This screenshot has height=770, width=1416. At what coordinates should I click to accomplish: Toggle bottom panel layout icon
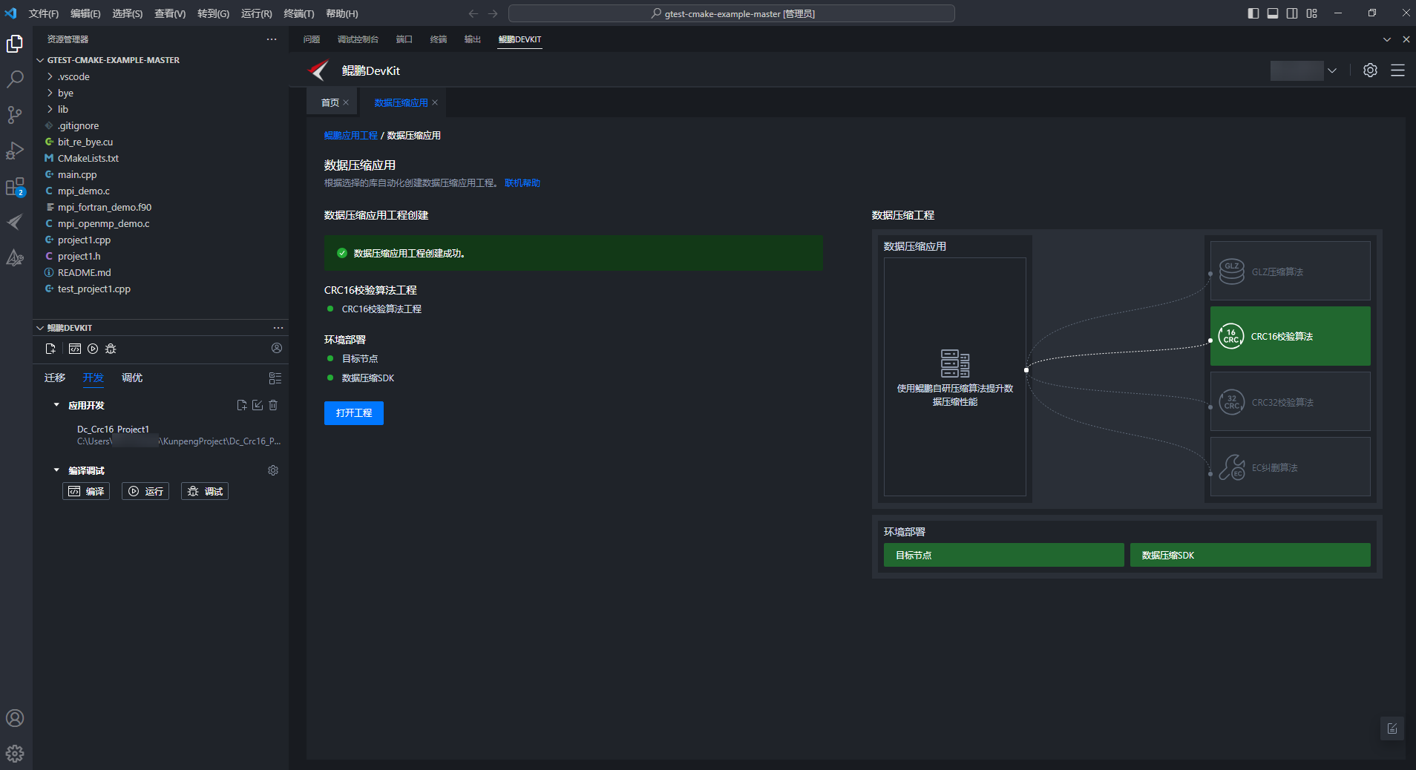pyautogui.click(x=1273, y=13)
